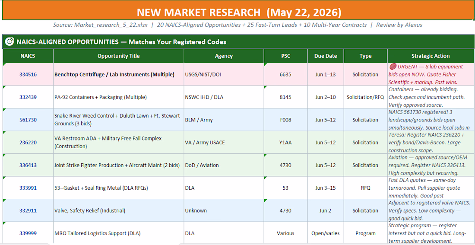The image size is (475, 245).
Task: Select NAICS cell 333991
Action: [28, 188]
